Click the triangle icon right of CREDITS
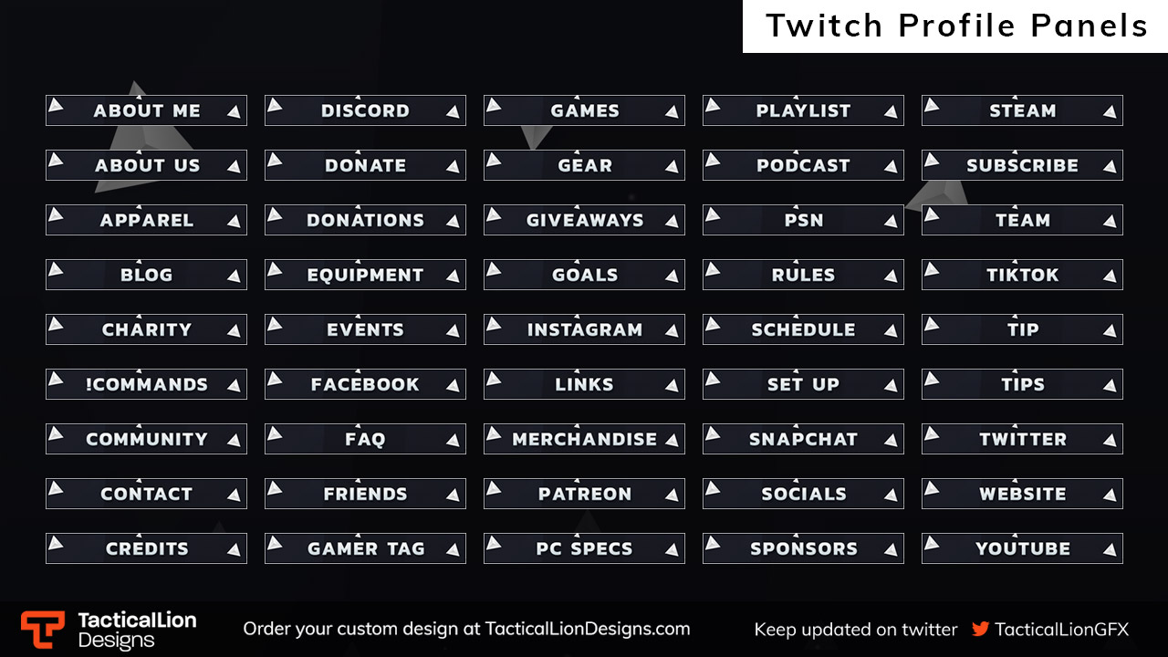 (233, 550)
